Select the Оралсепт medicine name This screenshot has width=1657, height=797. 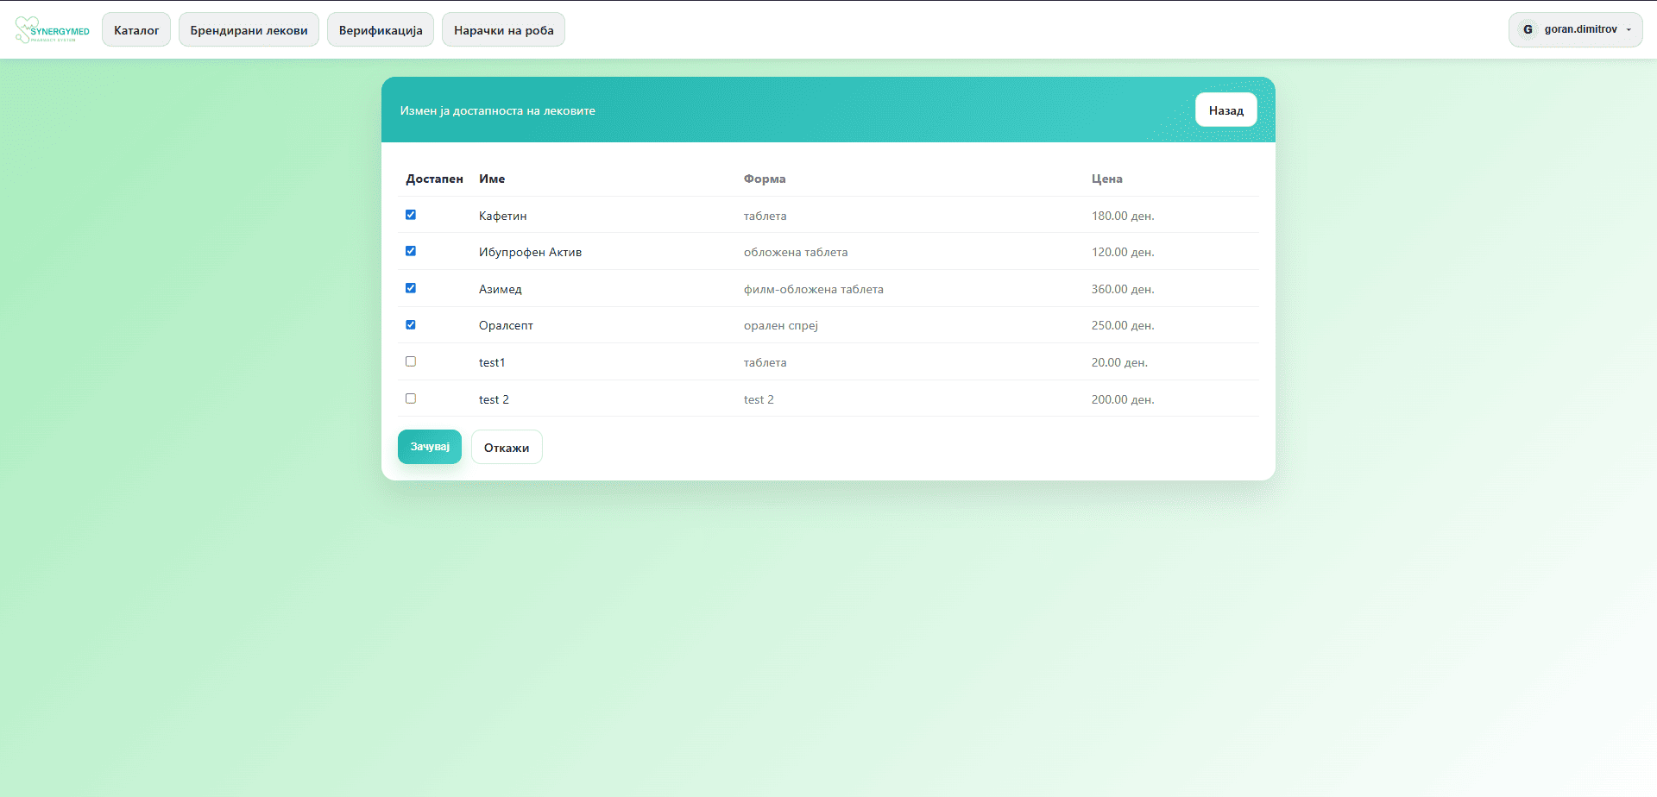pyautogui.click(x=506, y=325)
